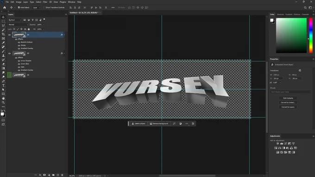315x177 pixels.
Task: Collapse effects on the top layer
Action: (64, 35)
